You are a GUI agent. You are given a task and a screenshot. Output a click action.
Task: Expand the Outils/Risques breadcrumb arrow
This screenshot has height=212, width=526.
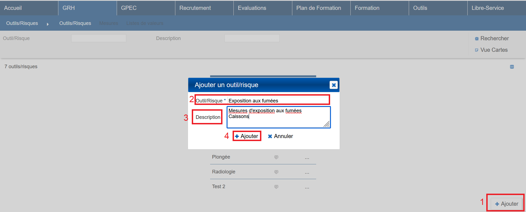point(48,24)
